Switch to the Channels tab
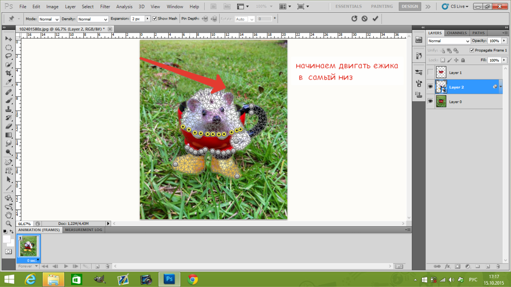Viewport: 511px width, 287px height. [x=457, y=33]
